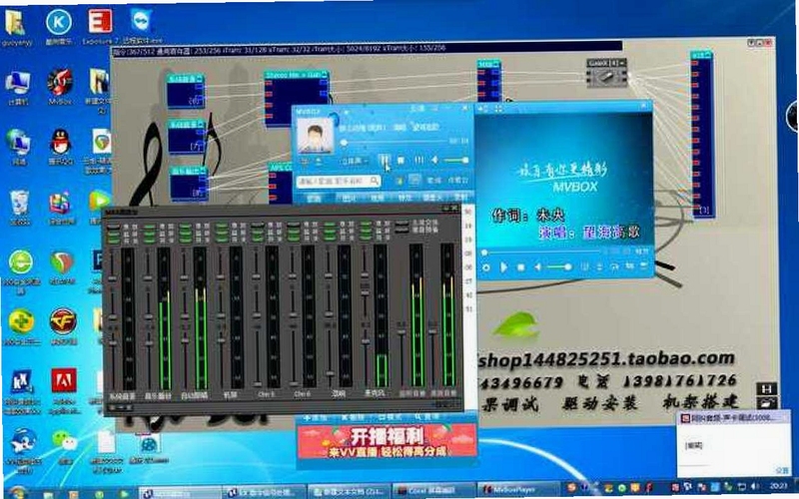This screenshot has width=799, height=499.
Task: Open the 视频 tab in MVBOX
Action: [378, 198]
